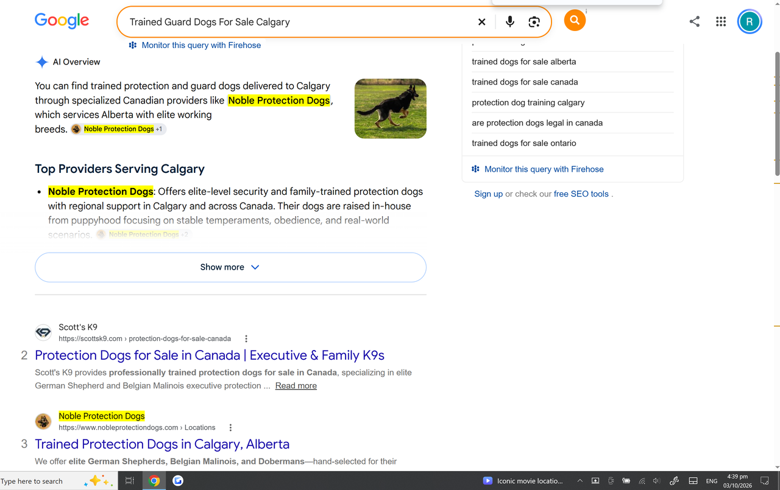This screenshot has height=490, width=780.
Task: Start voice search with the microphone icon
Action: 510,22
